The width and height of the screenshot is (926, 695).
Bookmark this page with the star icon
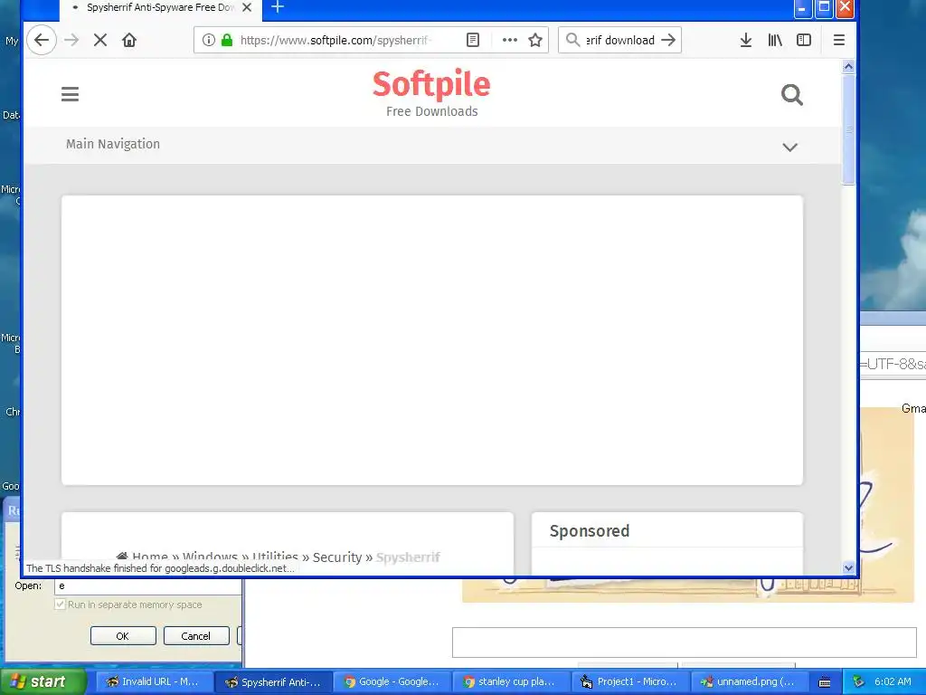click(x=535, y=40)
